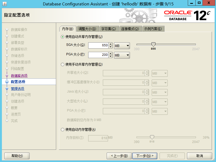The height and width of the screenshot is (162, 216).
Task: Click the SGA size input field
Action: (98, 45)
